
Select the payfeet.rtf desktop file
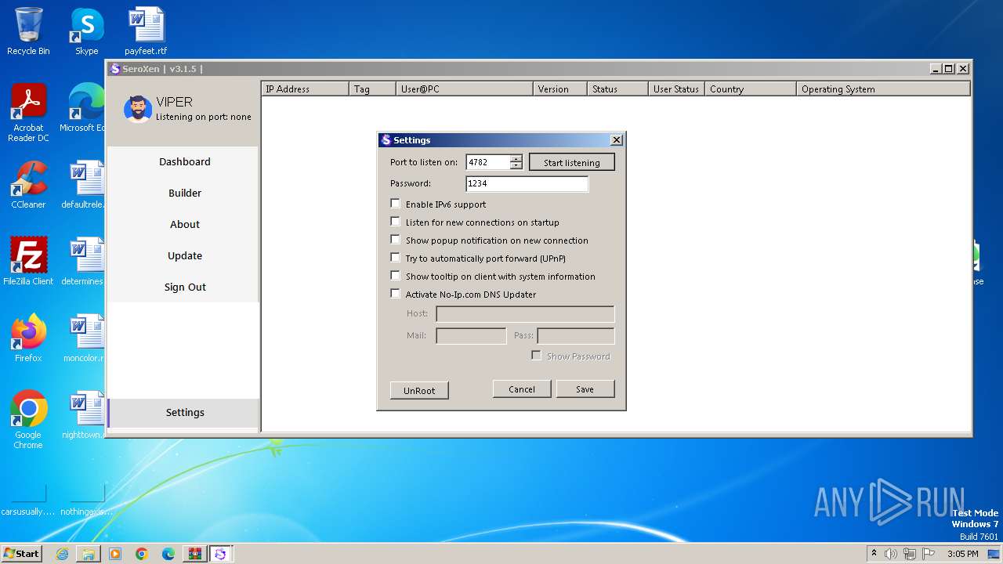pyautogui.click(x=146, y=31)
